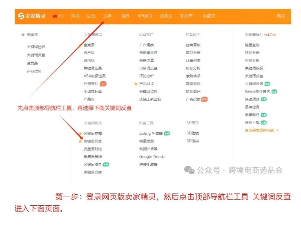Click the HOT badge next to 外观专利

(103, 84)
